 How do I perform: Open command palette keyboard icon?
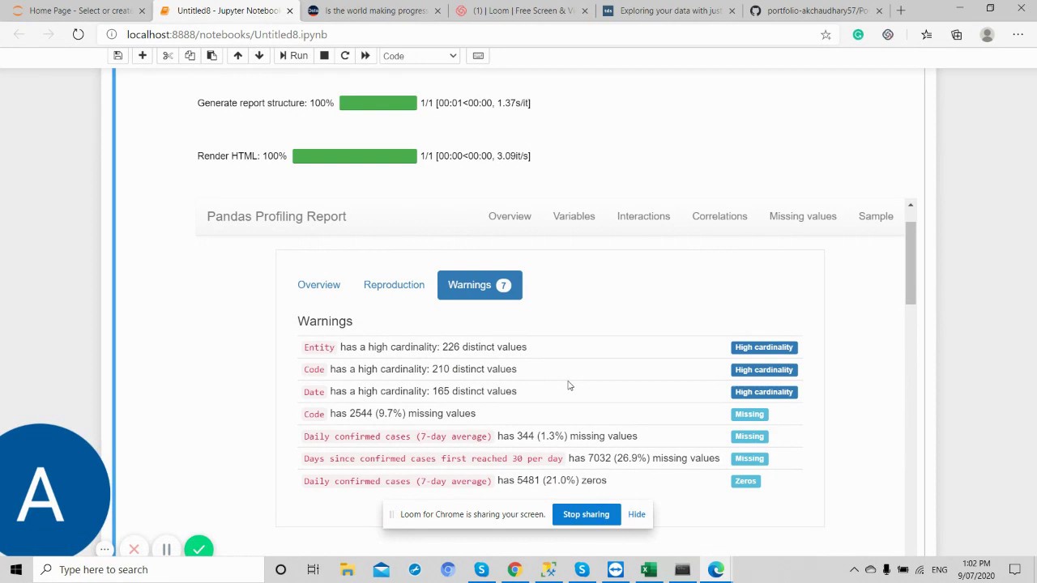click(478, 56)
